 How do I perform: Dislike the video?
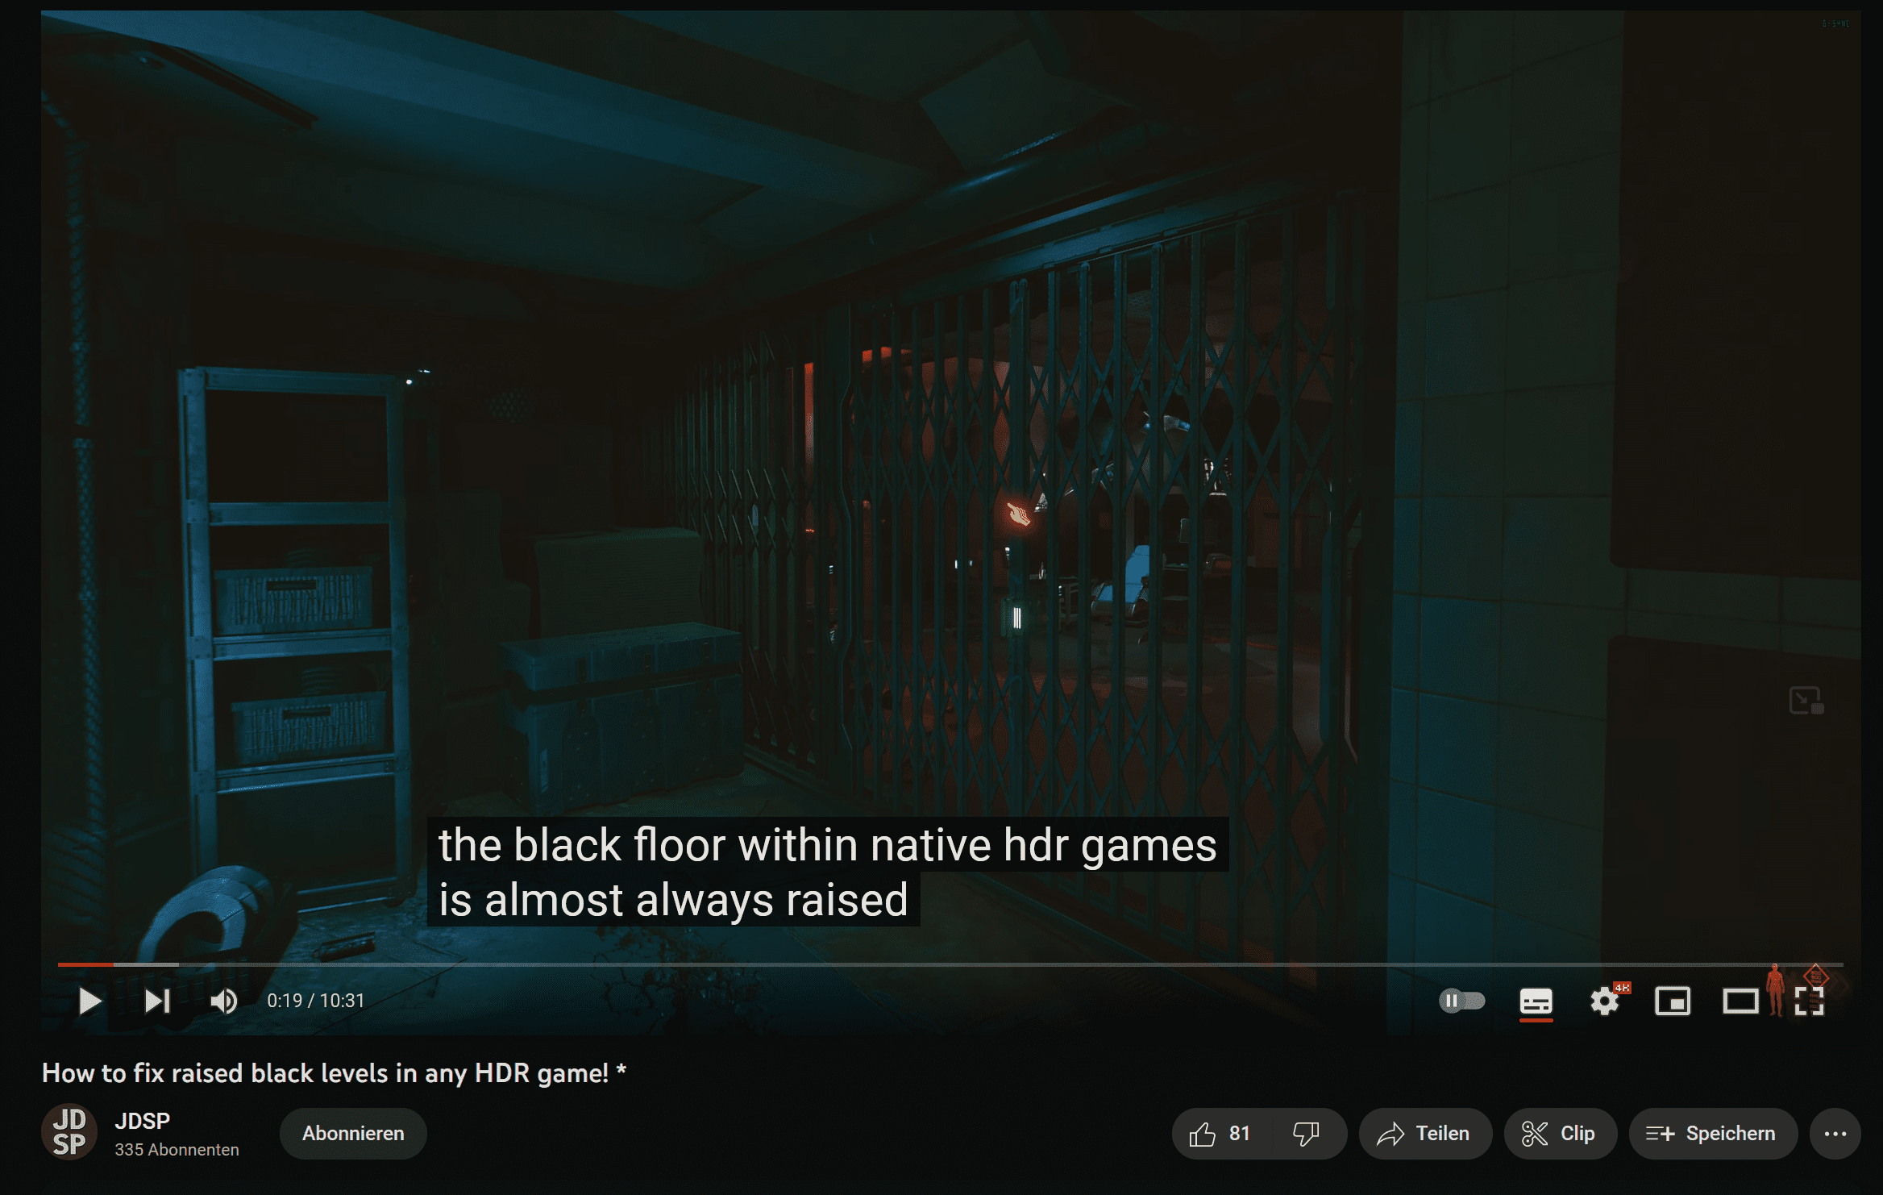pyautogui.click(x=1307, y=1134)
